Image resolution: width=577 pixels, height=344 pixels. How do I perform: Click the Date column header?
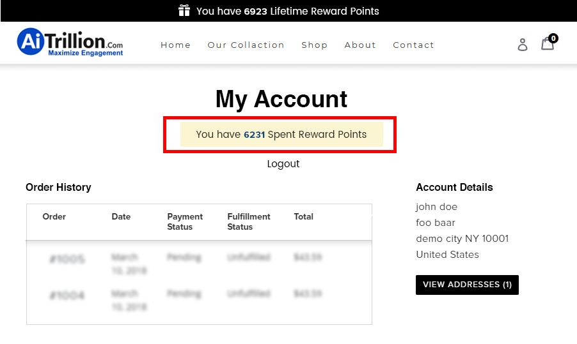pos(121,217)
